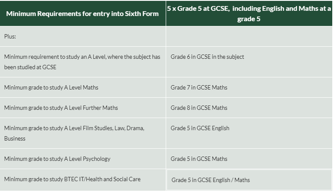Select 'Grade 6 in GCSE in the subject'
The image size is (334, 192).
pos(249,62)
